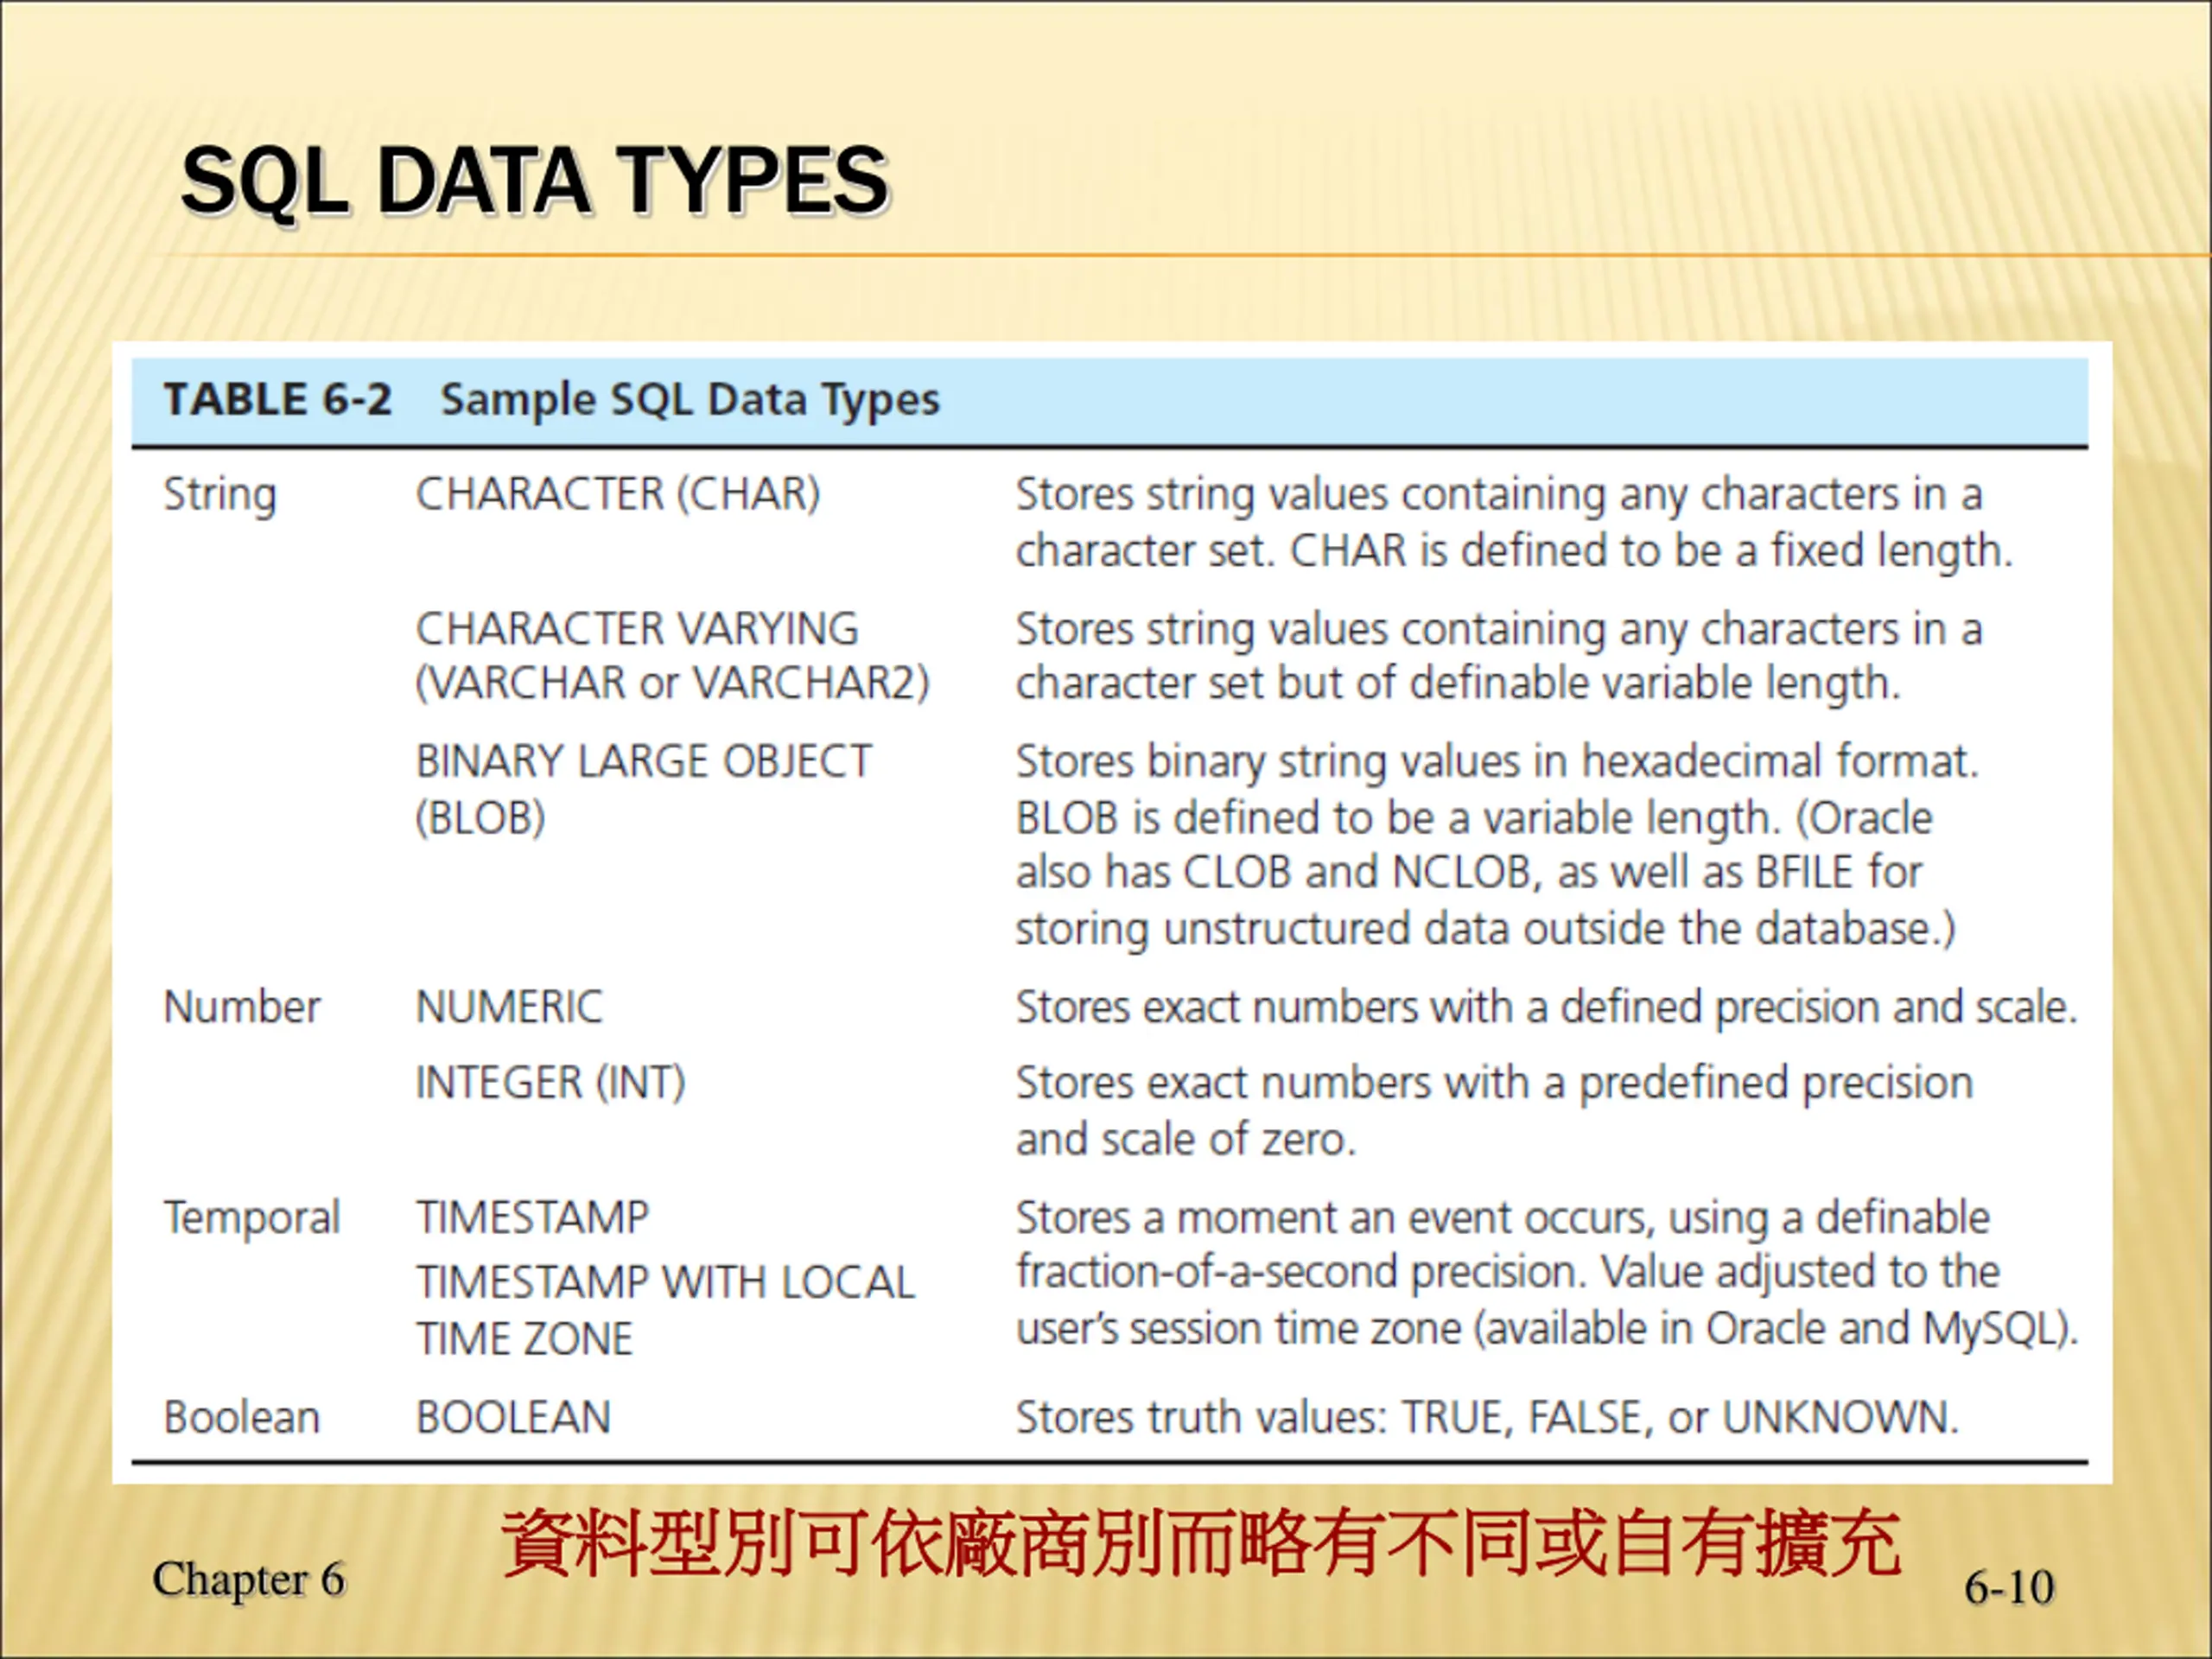Screen dimensions: 2212x1659
Task: Select the 'Temporal' category cell
Action: point(252,1219)
